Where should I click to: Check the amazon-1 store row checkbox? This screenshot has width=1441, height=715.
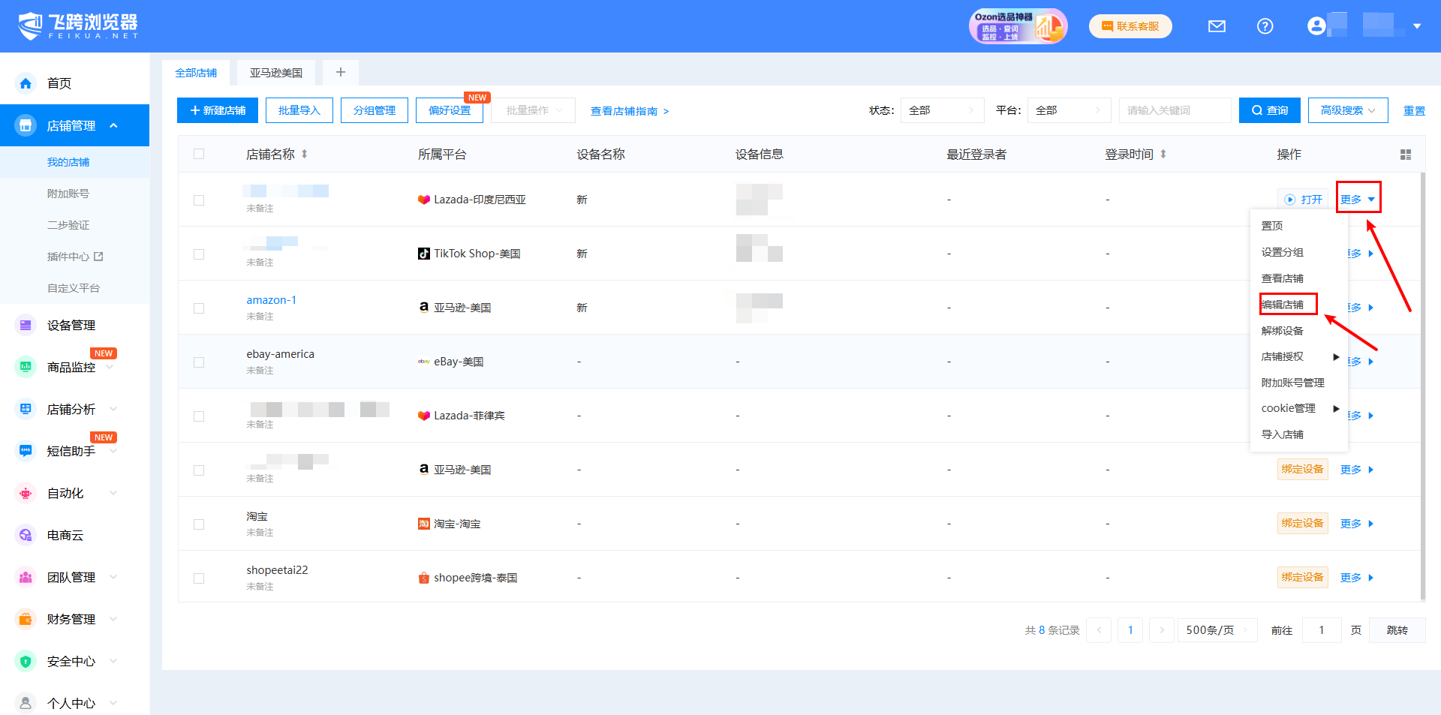tap(199, 308)
